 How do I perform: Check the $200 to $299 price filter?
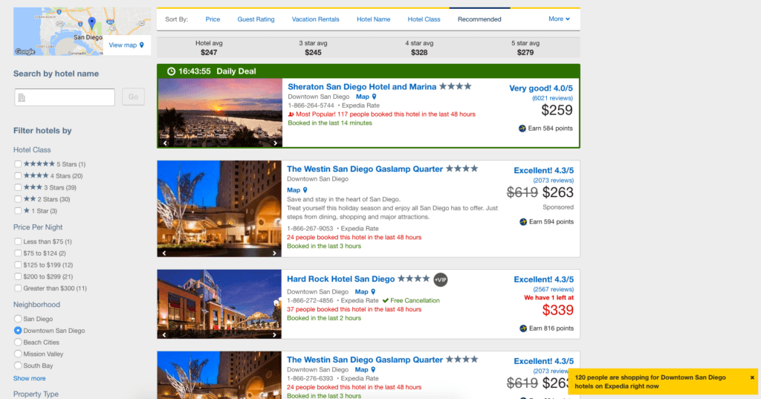click(x=18, y=276)
